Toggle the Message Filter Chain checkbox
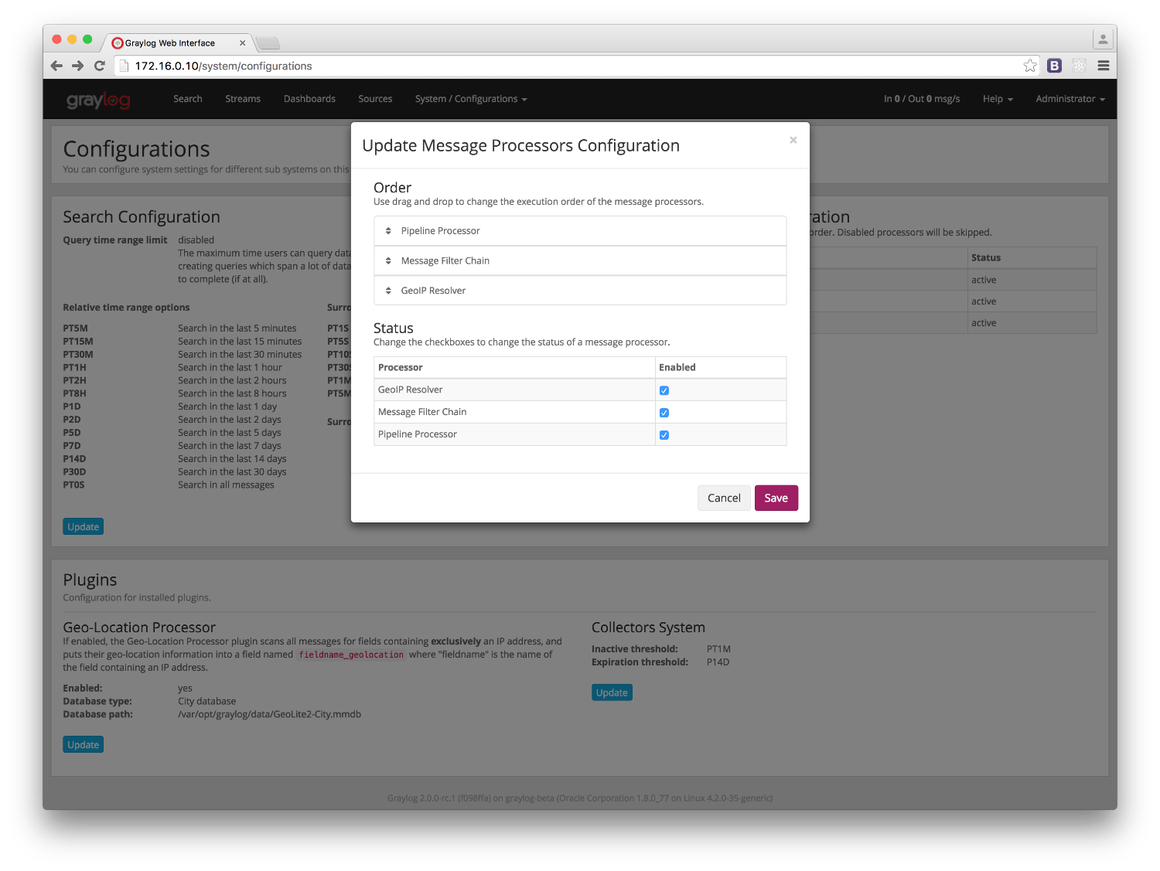 [x=664, y=413]
